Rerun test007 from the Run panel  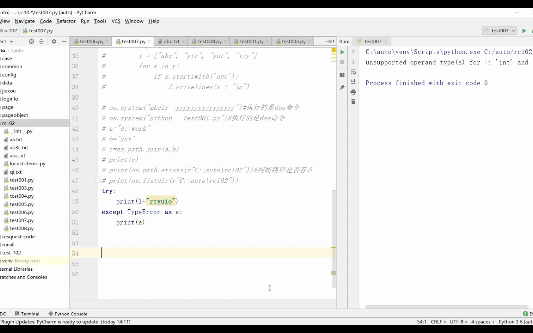342,52
